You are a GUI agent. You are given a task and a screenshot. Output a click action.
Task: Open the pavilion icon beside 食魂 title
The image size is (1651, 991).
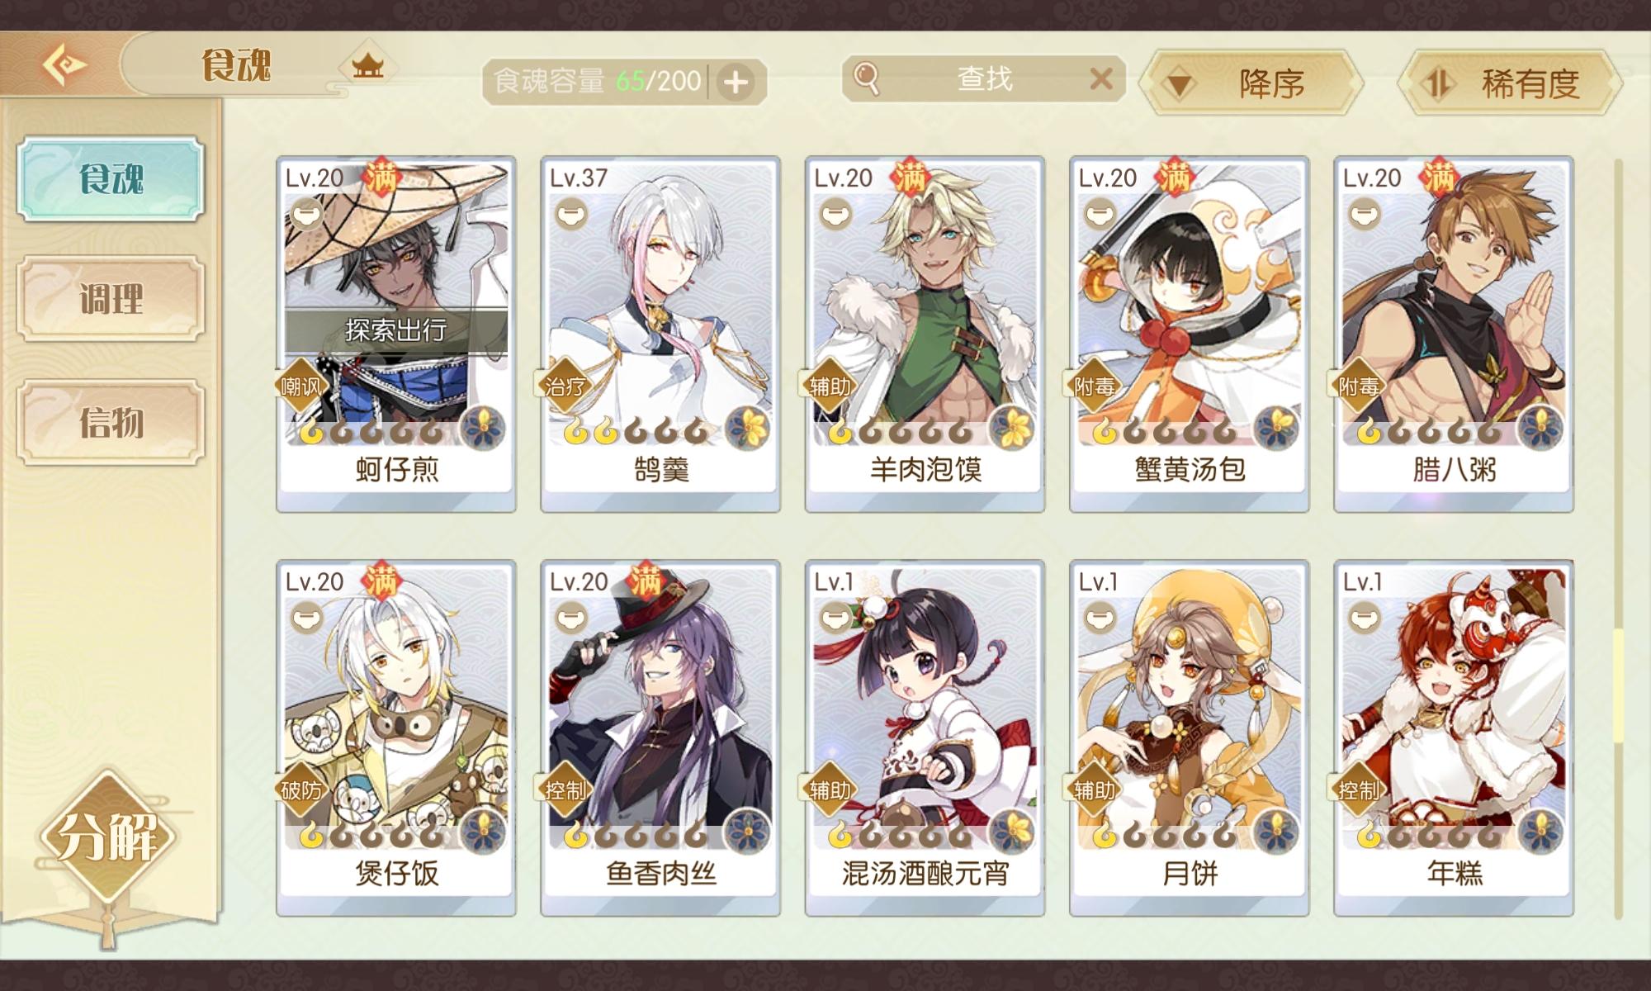(x=367, y=65)
